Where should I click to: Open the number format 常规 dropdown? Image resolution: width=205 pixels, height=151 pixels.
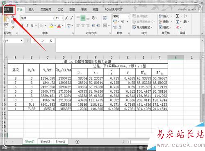pyautogui.click(x=128, y=16)
